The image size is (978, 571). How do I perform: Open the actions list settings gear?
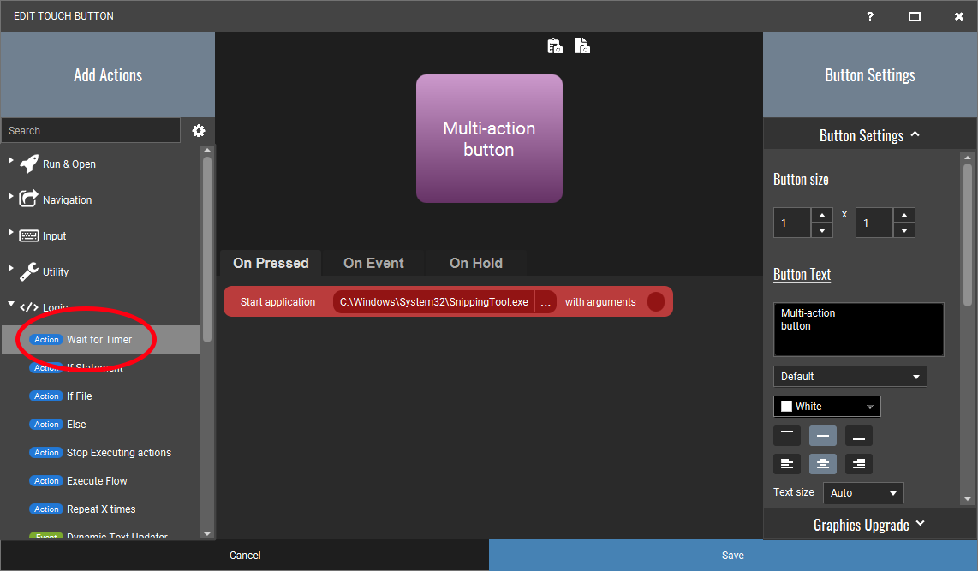(199, 131)
